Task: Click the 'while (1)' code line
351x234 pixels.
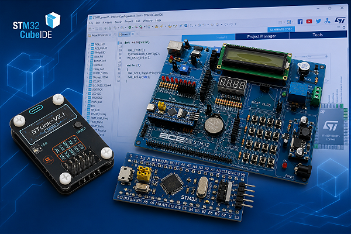Action: pos(134,66)
